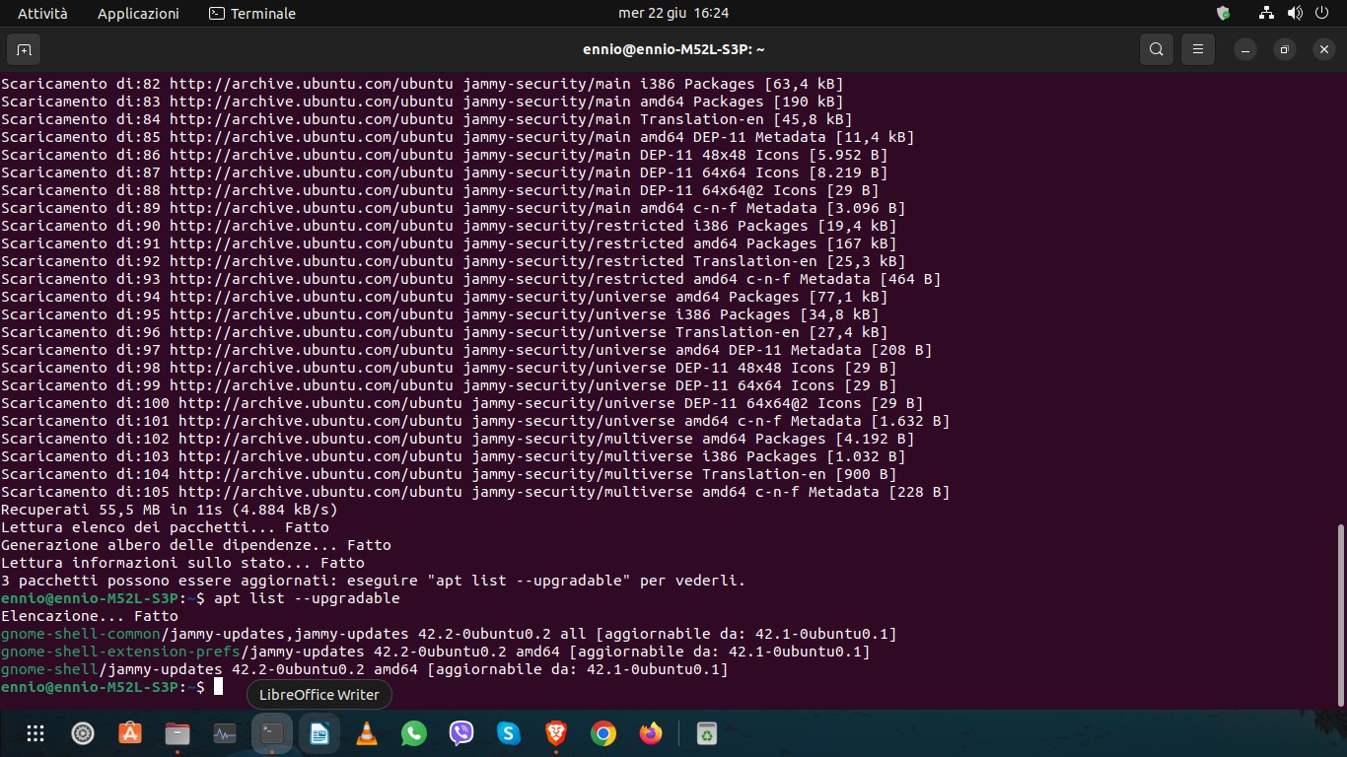
Task: Click the ennio@ennio-M52L-S3P window title
Action: pos(673,49)
